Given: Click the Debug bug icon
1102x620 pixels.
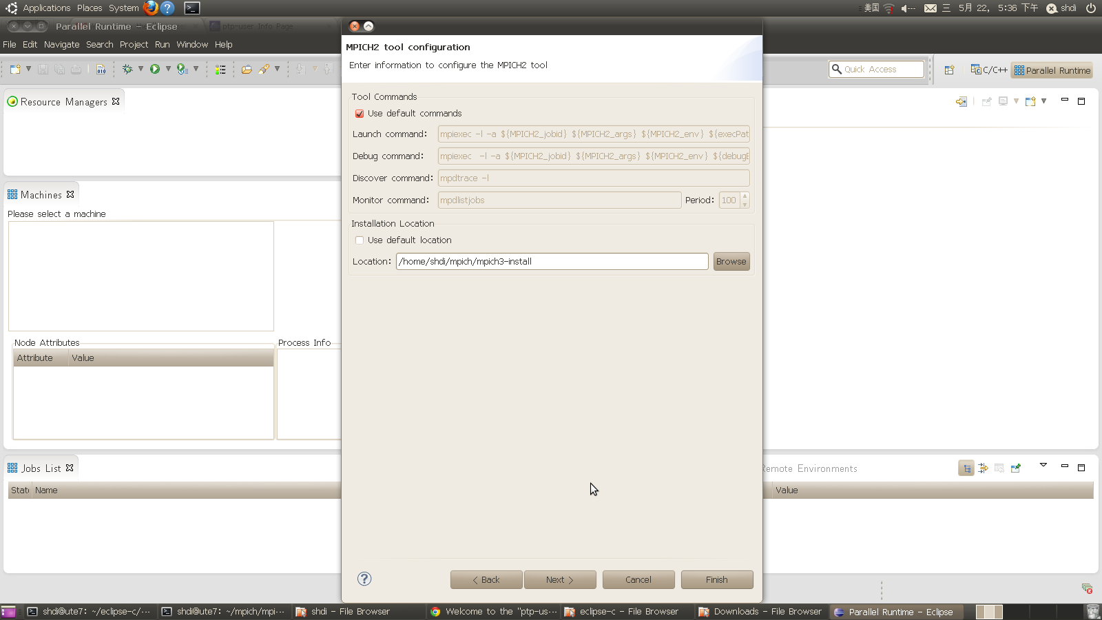Looking at the screenshot, I should [127, 69].
